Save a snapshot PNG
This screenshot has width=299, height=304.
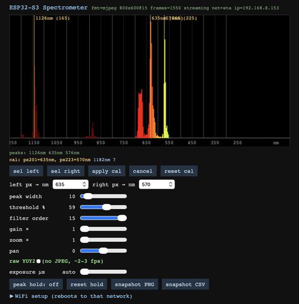tap(135, 284)
